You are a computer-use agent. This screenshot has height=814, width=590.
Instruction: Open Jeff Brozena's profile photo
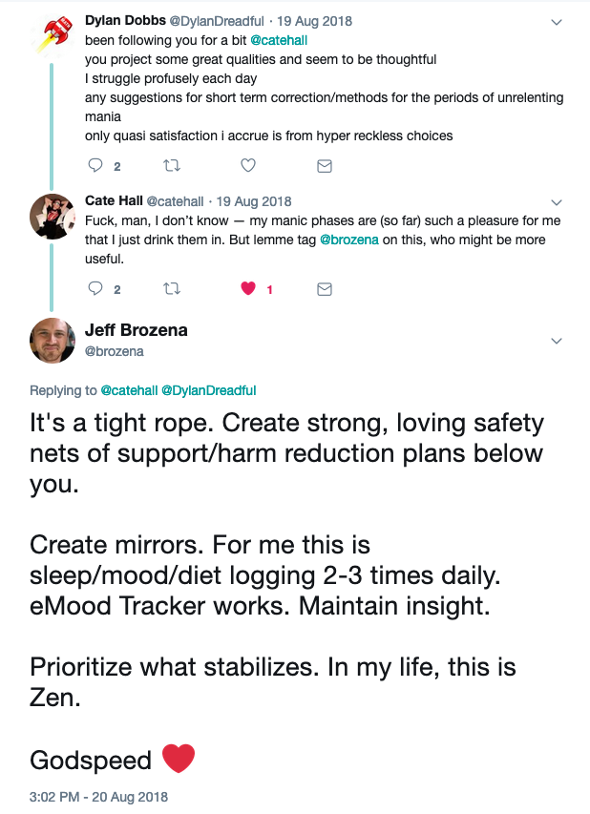(x=52, y=341)
